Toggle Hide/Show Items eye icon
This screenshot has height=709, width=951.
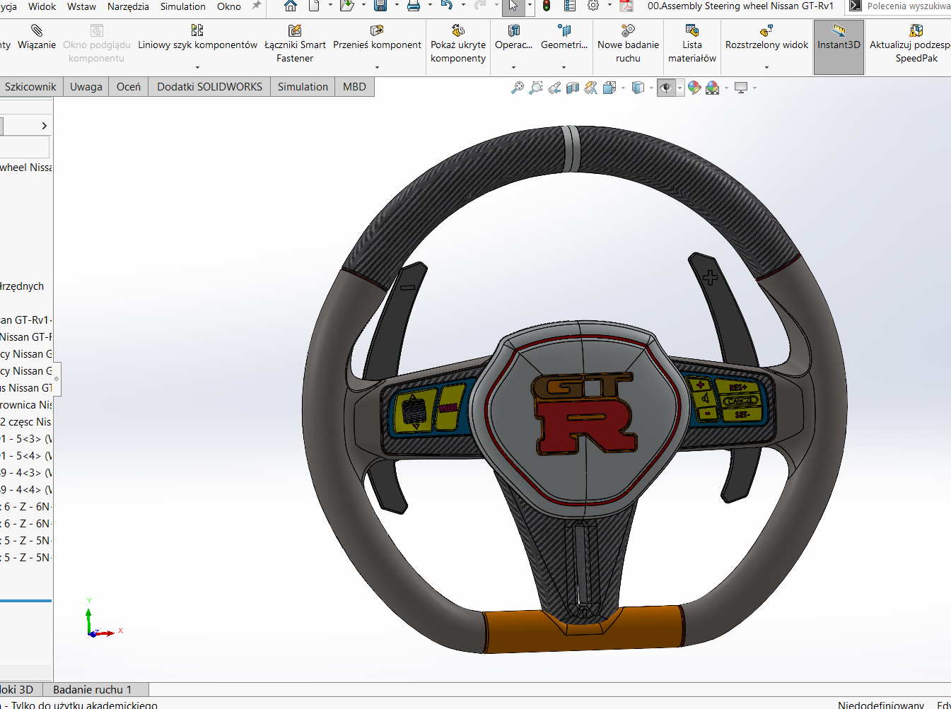(x=665, y=88)
